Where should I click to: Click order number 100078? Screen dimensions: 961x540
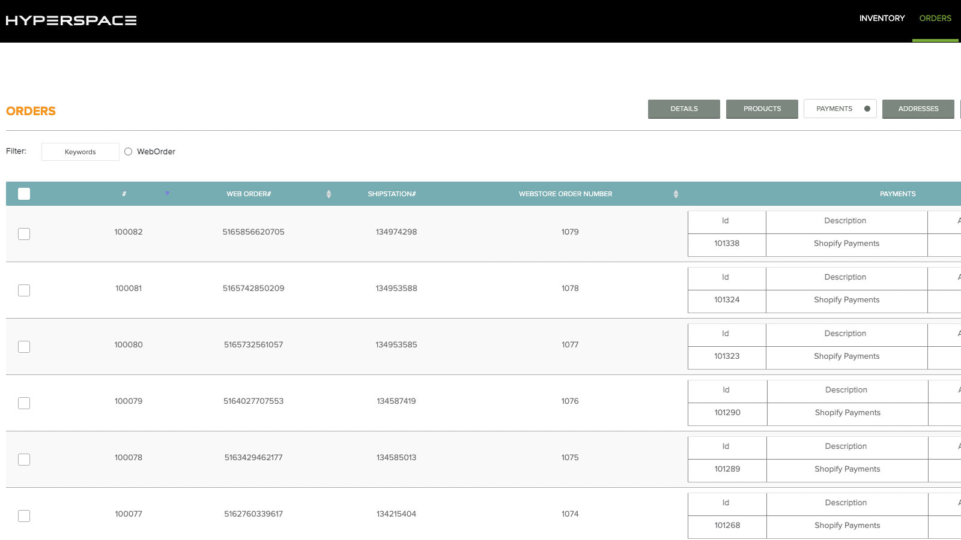(129, 457)
